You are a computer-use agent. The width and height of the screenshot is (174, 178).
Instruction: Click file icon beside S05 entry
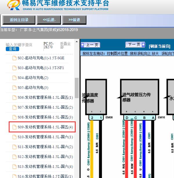pyautogui.click(x=14, y=88)
